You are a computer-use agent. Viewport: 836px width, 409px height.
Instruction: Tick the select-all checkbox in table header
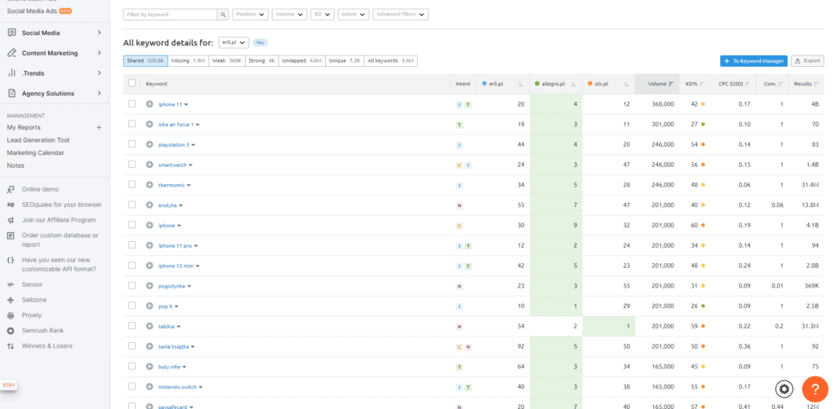pyautogui.click(x=131, y=83)
